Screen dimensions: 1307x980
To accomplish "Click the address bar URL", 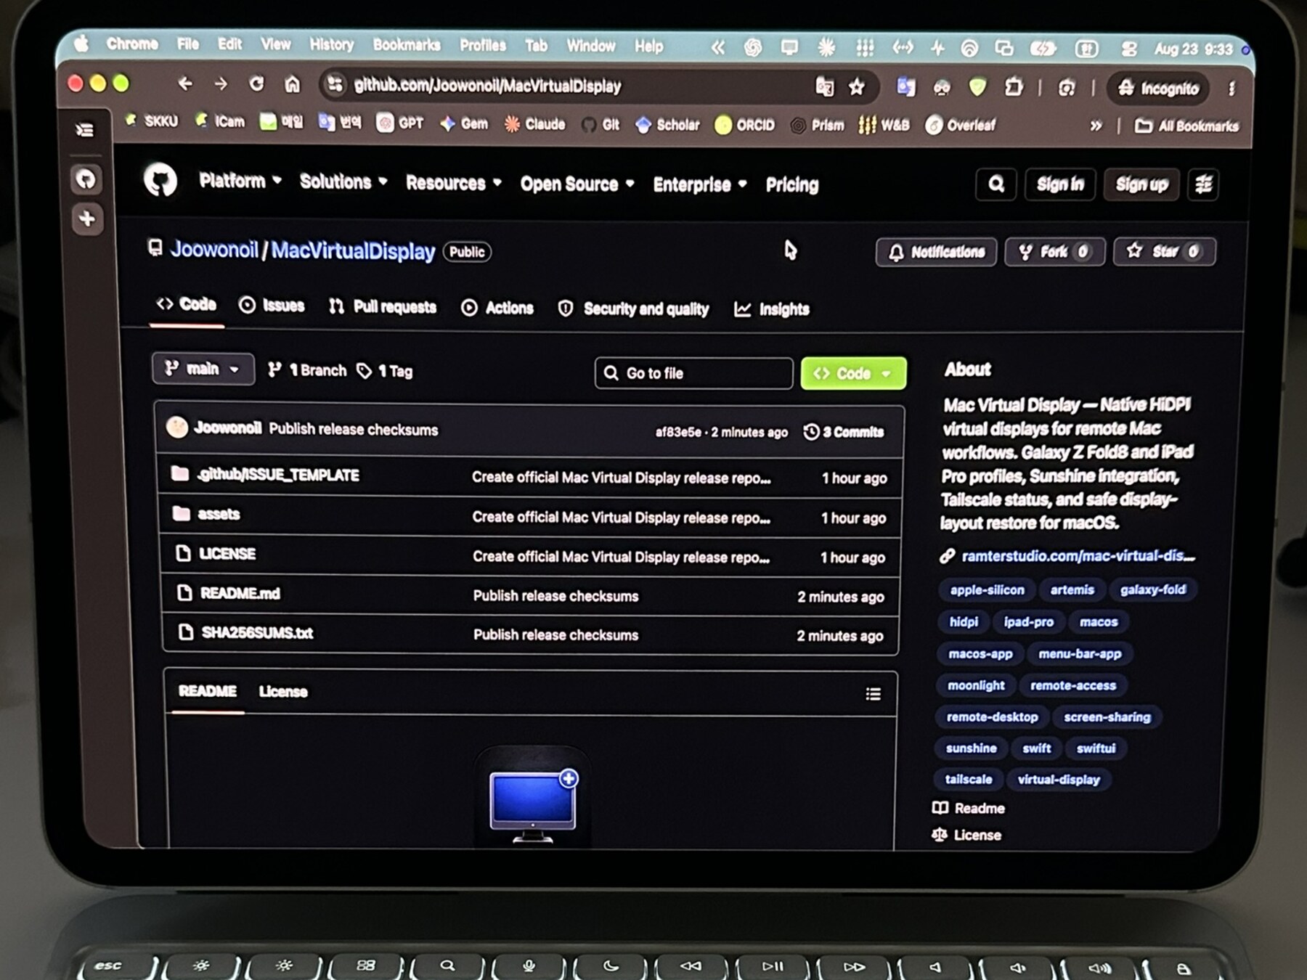I will 487,86.
